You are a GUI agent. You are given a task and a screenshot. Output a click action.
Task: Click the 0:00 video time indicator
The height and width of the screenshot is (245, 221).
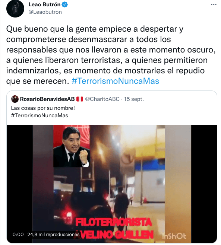pyautogui.click(x=18, y=234)
